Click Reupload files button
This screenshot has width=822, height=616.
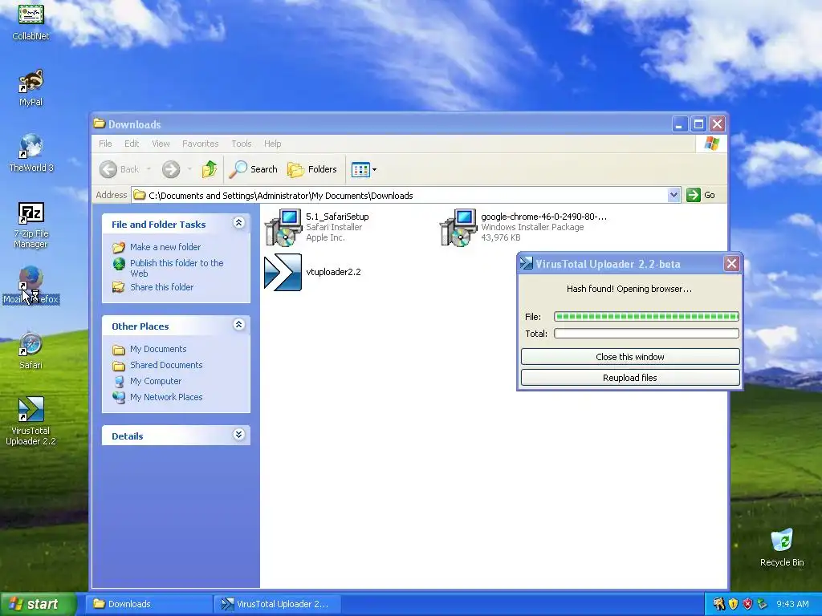click(630, 378)
